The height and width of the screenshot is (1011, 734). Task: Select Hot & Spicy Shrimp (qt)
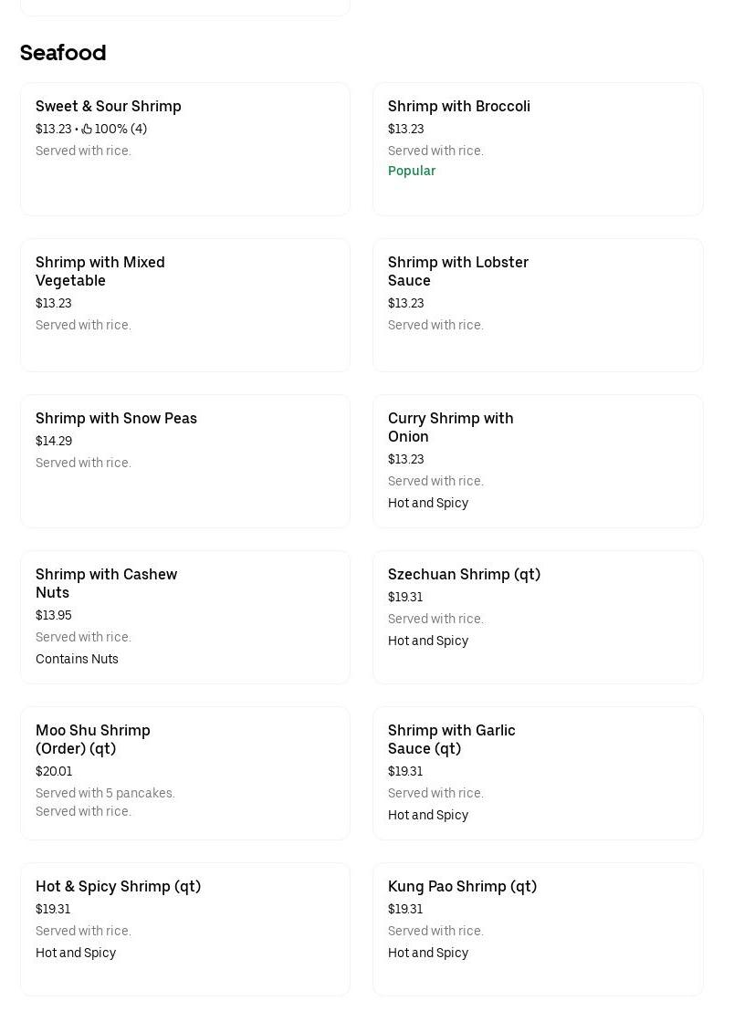click(x=185, y=929)
